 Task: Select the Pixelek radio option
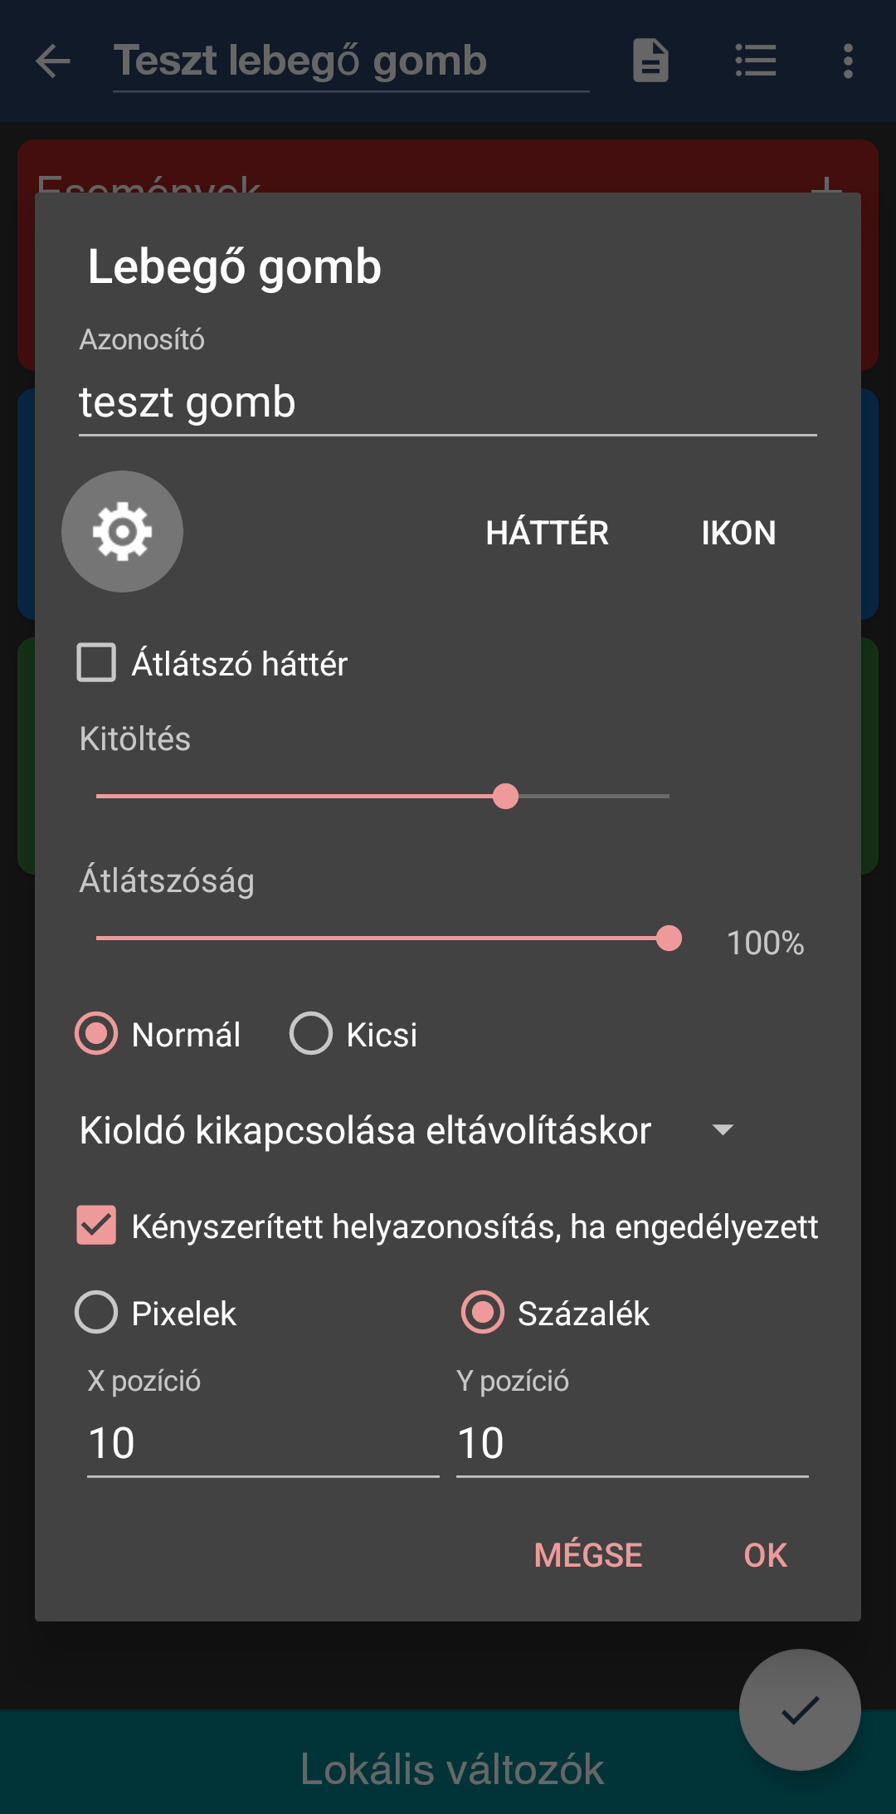(96, 1313)
